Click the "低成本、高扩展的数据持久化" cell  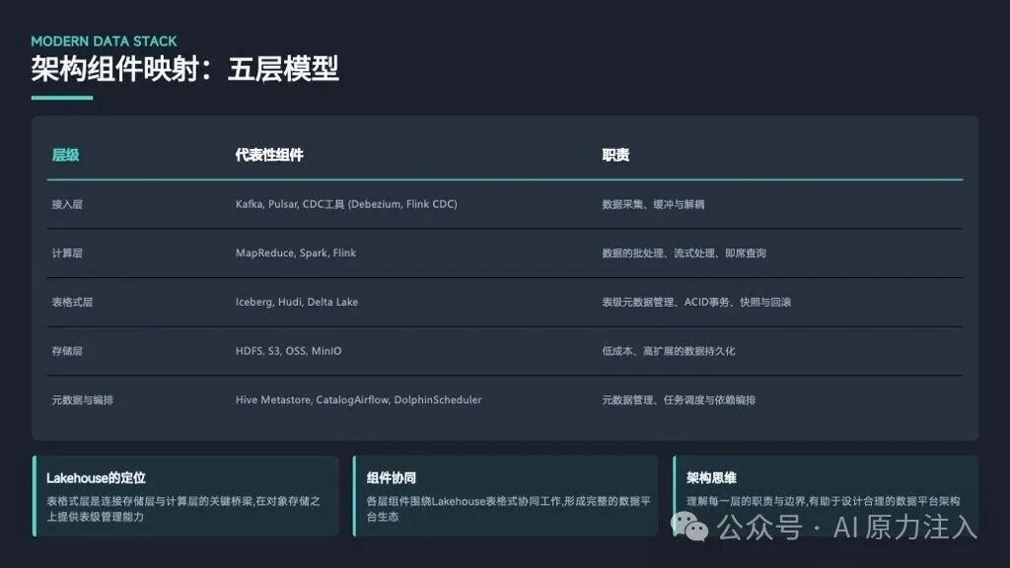pyautogui.click(x=669, y=351)
